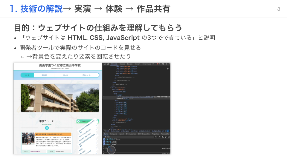This screenshot has height=161, width=287.
Task: Expand the div id updateInfo node
Action: pos(112,121)
